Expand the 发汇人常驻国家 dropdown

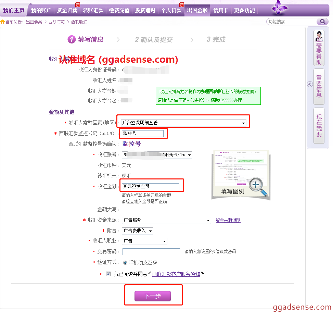(243, 123)
